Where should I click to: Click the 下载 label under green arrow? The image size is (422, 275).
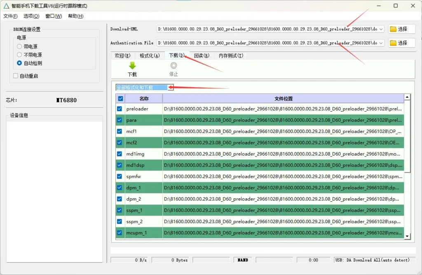(x=132, y=75)
